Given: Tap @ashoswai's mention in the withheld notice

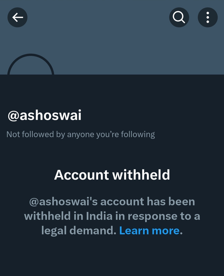Looking at the screenshot, I should pyautogui.click(x=64, y=202).
